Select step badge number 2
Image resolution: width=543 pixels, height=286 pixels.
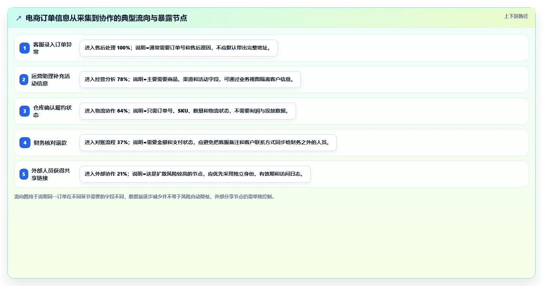pos(24,80)
